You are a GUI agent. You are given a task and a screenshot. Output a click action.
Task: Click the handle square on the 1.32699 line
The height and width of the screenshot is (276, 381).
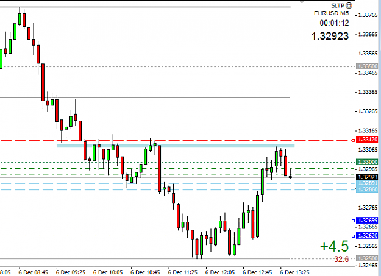point(353,221)
